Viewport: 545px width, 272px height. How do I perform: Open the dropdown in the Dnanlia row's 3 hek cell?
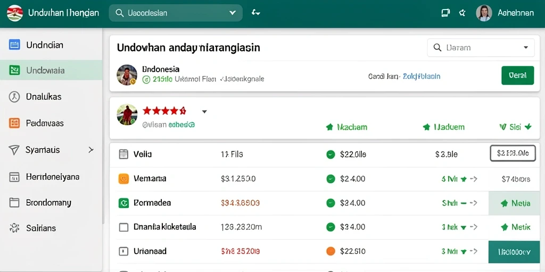[x=463, y=227]
